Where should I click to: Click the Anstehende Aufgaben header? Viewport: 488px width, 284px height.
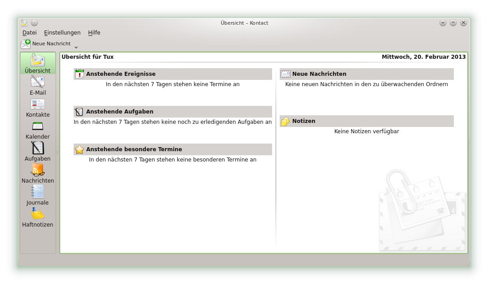(x=119, y=112)
